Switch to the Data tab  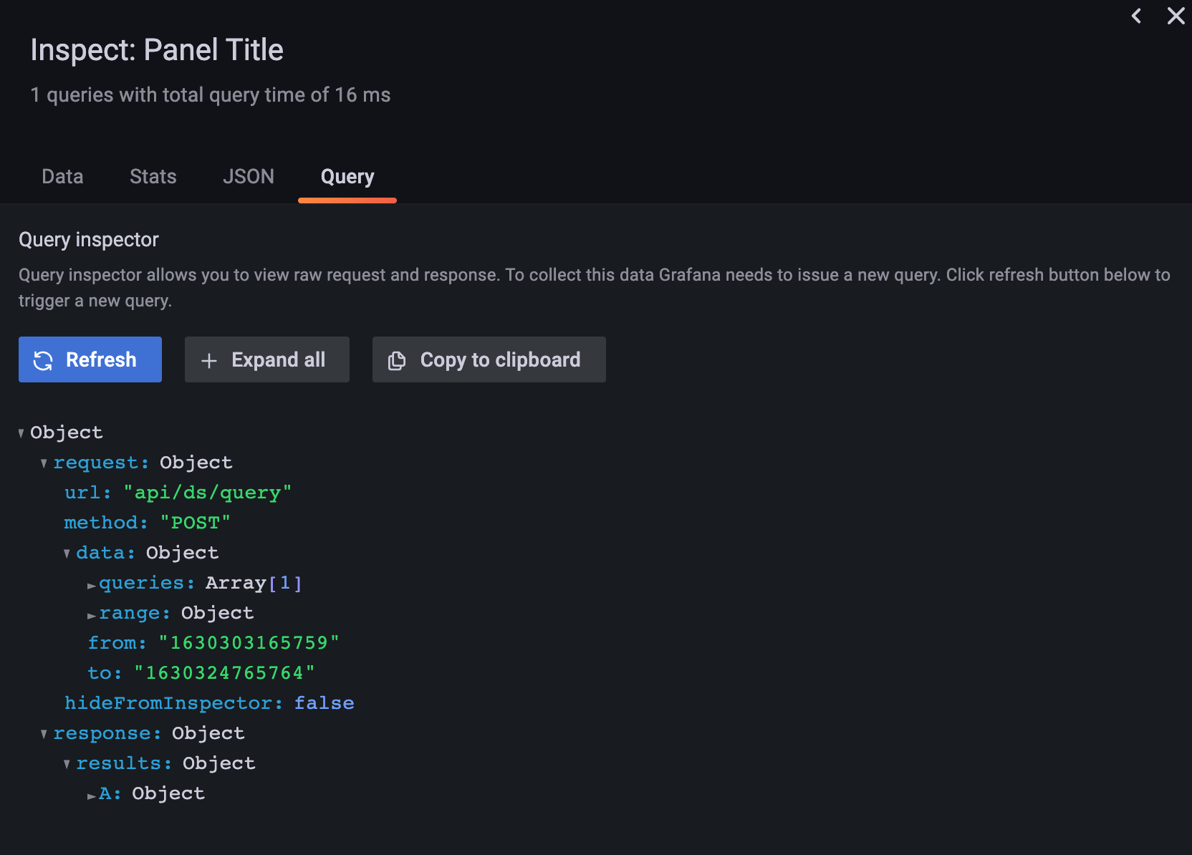(x=62, y=176)
